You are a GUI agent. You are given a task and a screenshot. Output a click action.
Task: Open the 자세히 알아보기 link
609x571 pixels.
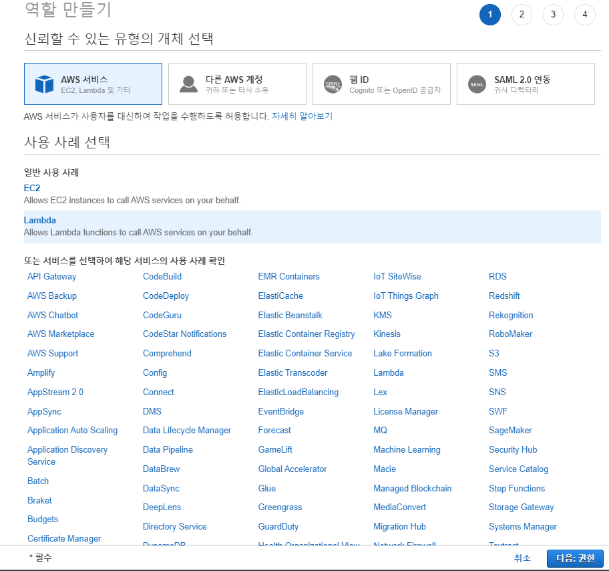tap(302, 116)
